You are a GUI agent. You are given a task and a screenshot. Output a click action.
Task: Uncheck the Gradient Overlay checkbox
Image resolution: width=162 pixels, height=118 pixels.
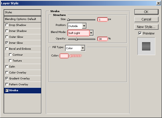pos(7,78)
